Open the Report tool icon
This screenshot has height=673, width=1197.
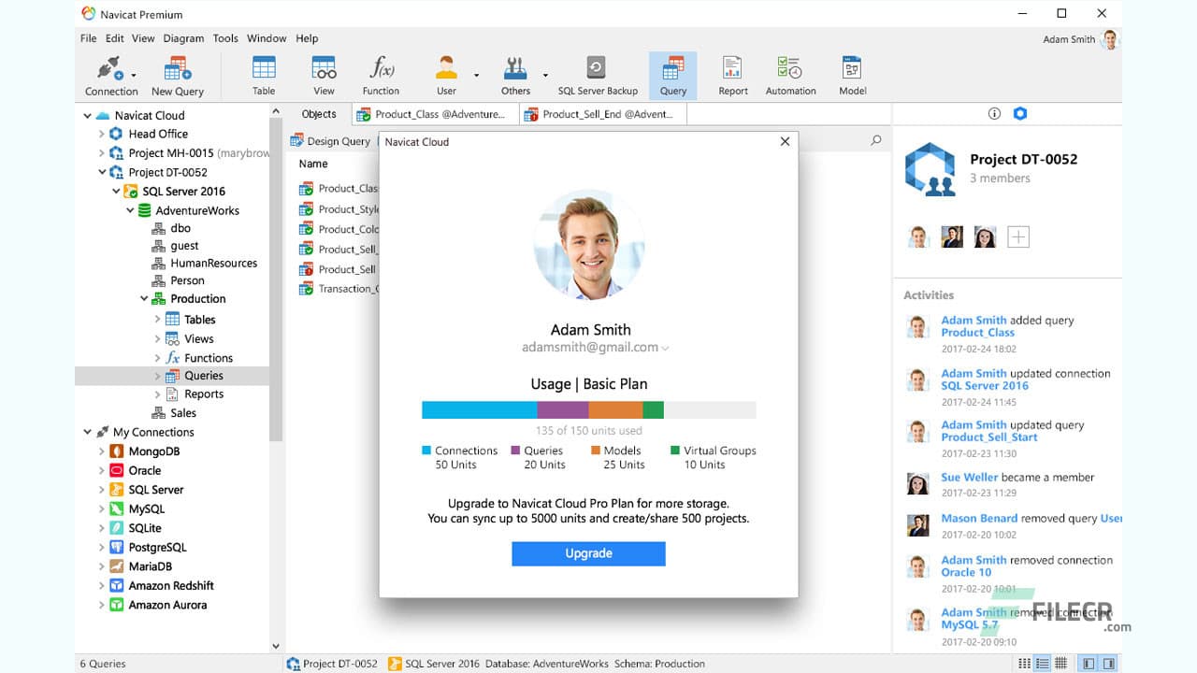coord(732,75)
